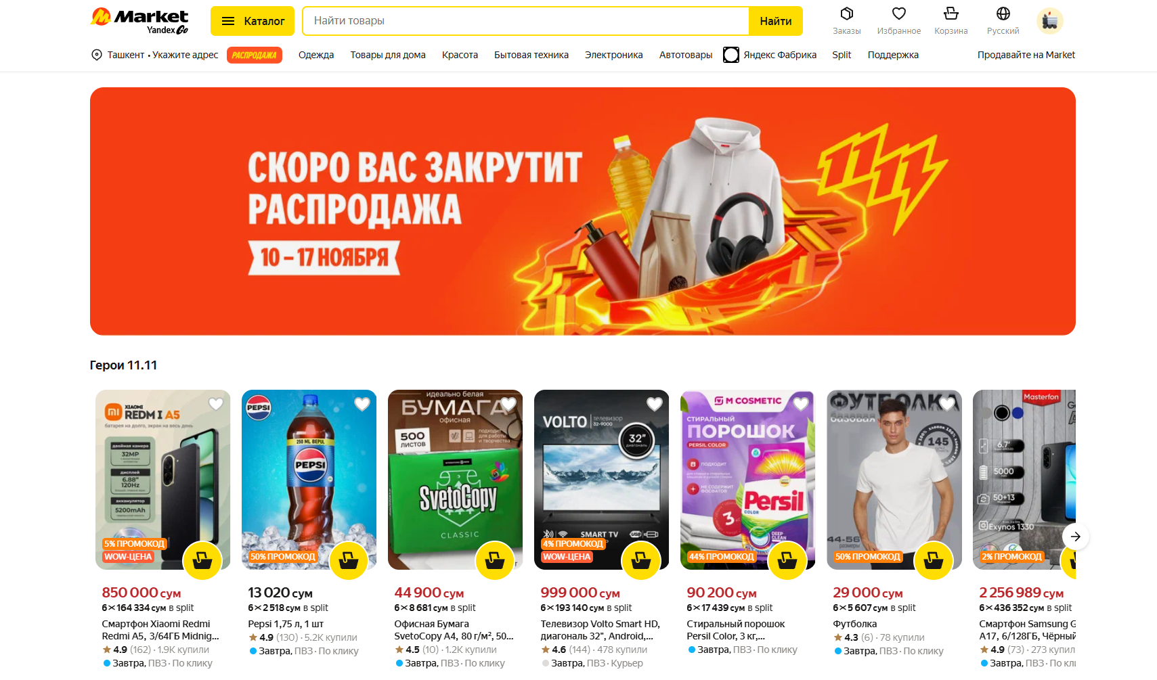This screenshot has height=680, width=1157.
Task: Add Volto Smart TV to cart
Action: [641, 560]
